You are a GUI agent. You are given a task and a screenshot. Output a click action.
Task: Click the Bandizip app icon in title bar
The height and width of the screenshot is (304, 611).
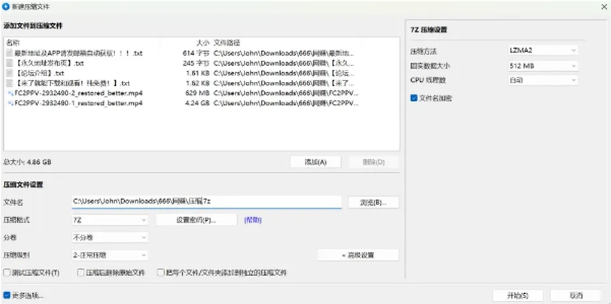click(6, 6)
